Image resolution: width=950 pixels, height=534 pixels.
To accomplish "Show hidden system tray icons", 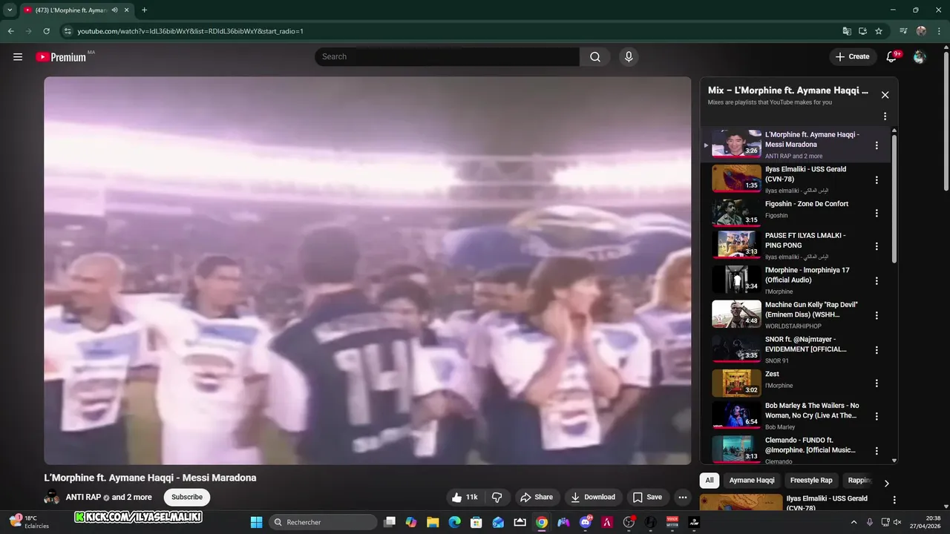I will tap(854, 522).
